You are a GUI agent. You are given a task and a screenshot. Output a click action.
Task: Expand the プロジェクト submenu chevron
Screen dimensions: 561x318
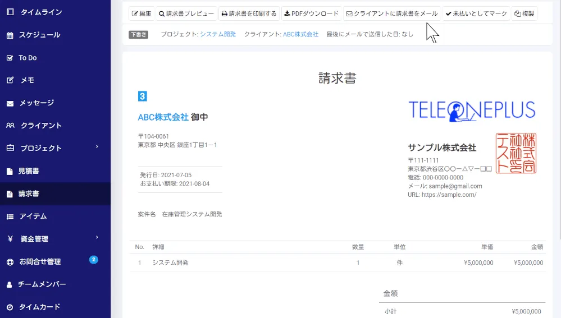[x=97, y=147]
